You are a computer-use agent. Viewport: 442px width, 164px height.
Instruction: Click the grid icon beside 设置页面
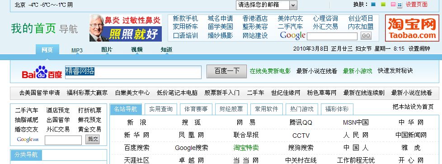tap(400, 5)
